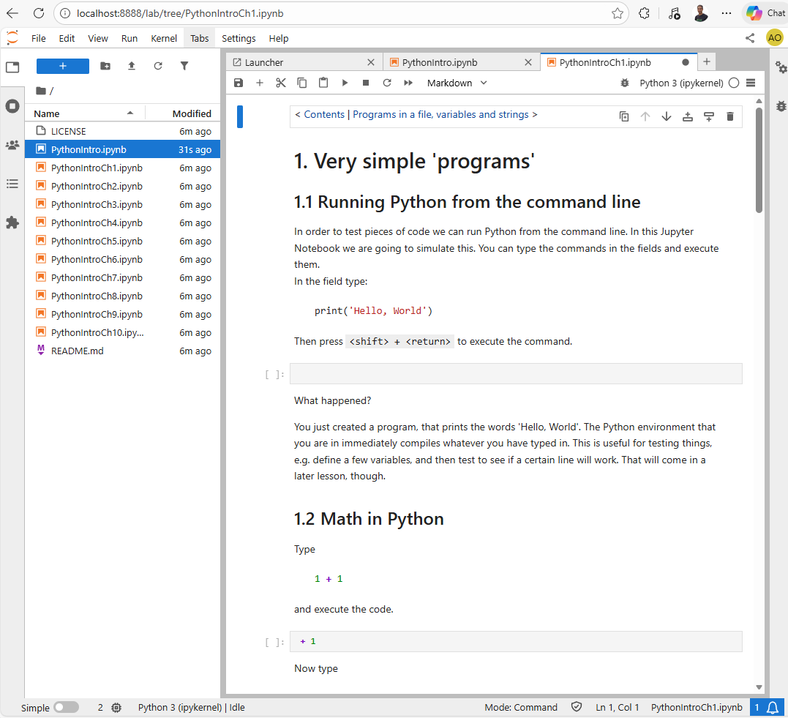Restart the kernel using the toolbar refresh icon
The image size is (788, 718).
click(x=387, y=83)
